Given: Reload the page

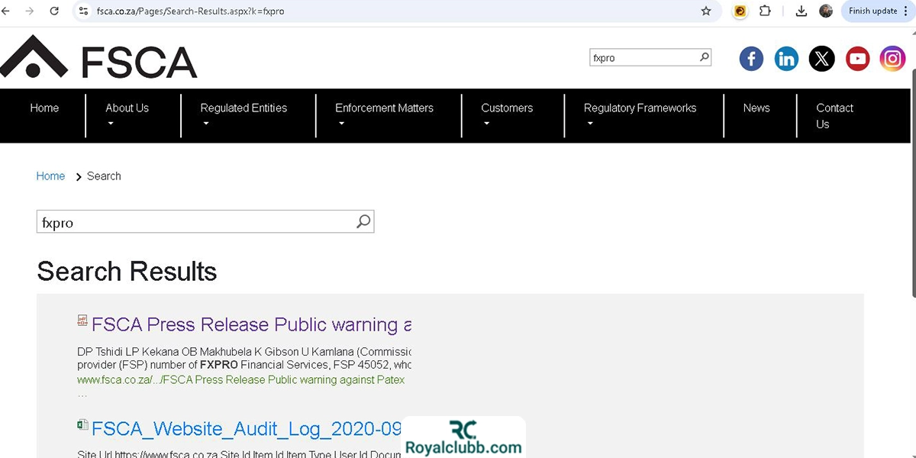Looking at the screenshot, I should (54, 11).
